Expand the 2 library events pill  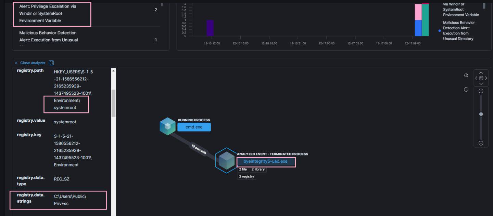(x=258, y=170)
